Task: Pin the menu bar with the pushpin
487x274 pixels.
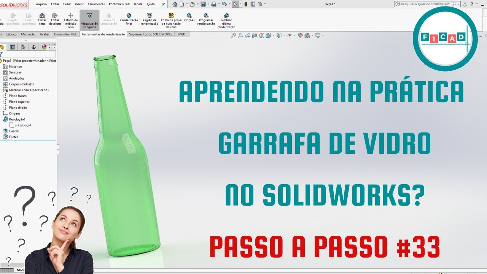Action: click(163, 4)
